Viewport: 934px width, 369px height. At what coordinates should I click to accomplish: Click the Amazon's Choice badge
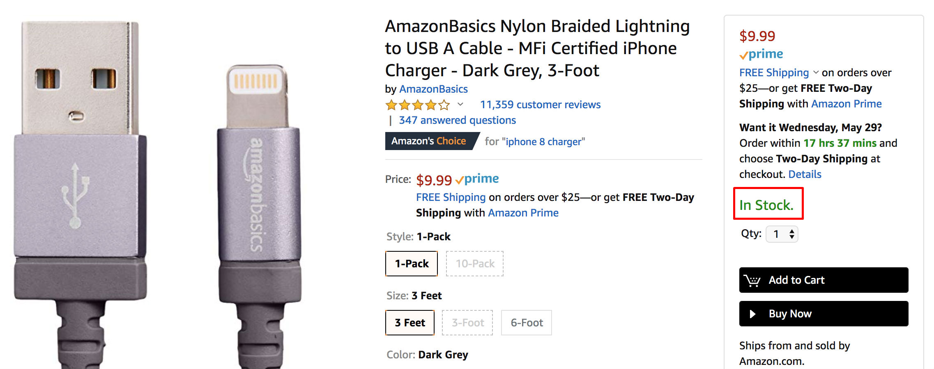click(x=428, y=141)
